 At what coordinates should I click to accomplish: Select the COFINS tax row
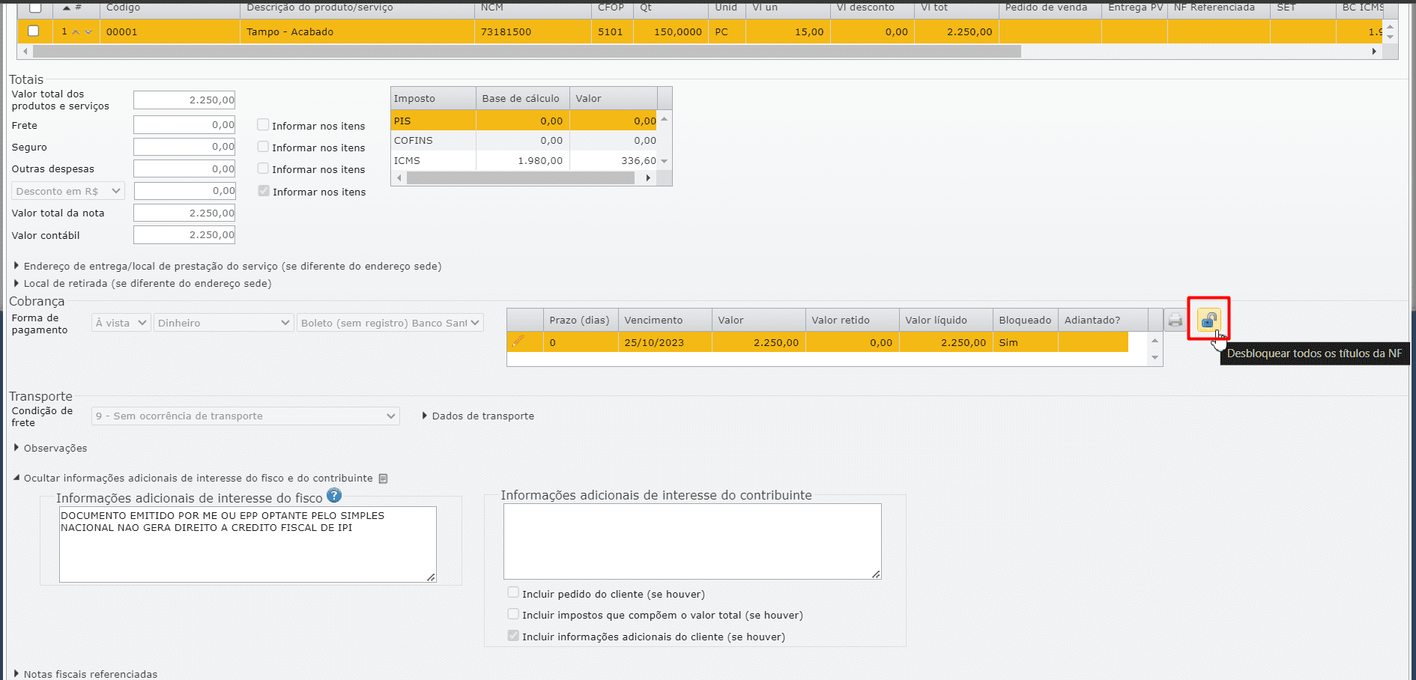(524, 140)
